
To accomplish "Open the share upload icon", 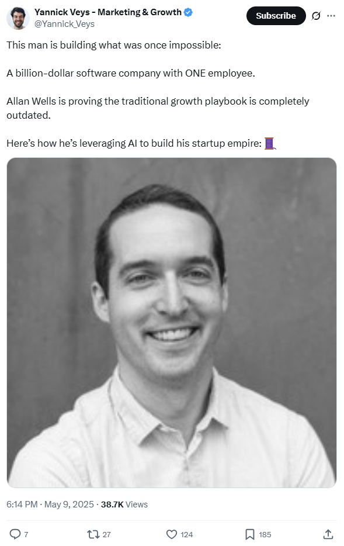I will click(328, 534).
